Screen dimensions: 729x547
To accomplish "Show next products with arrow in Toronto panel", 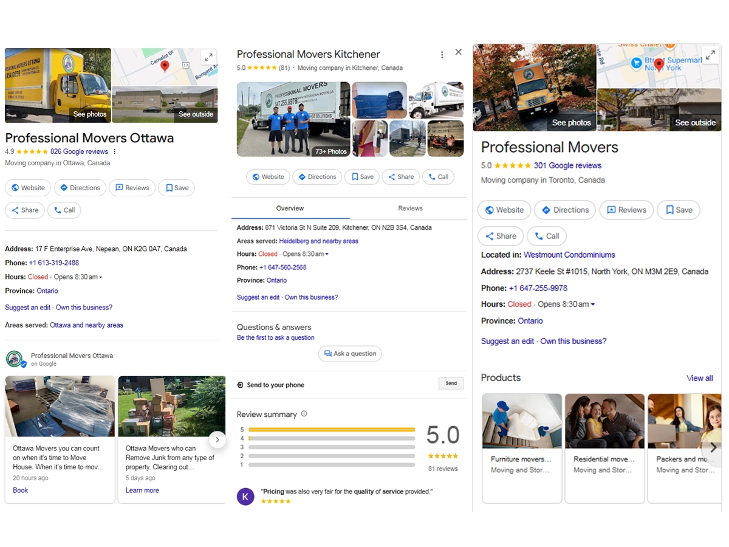I will pos(713,448).
